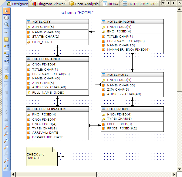Zoom in with the plus magnifier
The height and width of the screenshot is (177, 182).
point(6,127)
